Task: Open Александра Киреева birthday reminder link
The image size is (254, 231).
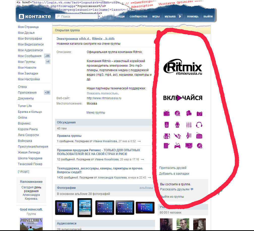Action: tap(31, 197)
